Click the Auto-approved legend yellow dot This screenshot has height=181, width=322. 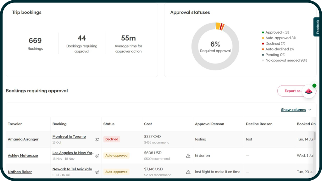click(x=263, y=38)
